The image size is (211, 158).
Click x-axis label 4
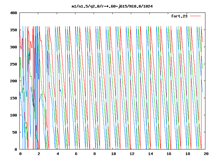coord(58,154)
